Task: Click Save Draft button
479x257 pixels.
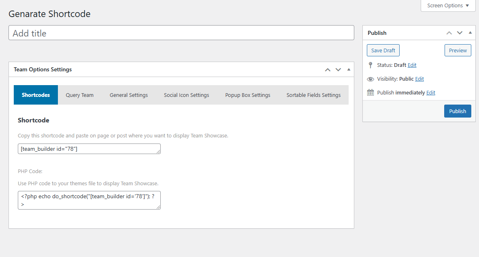Action: pyautogui.click(x=383, y=50)
